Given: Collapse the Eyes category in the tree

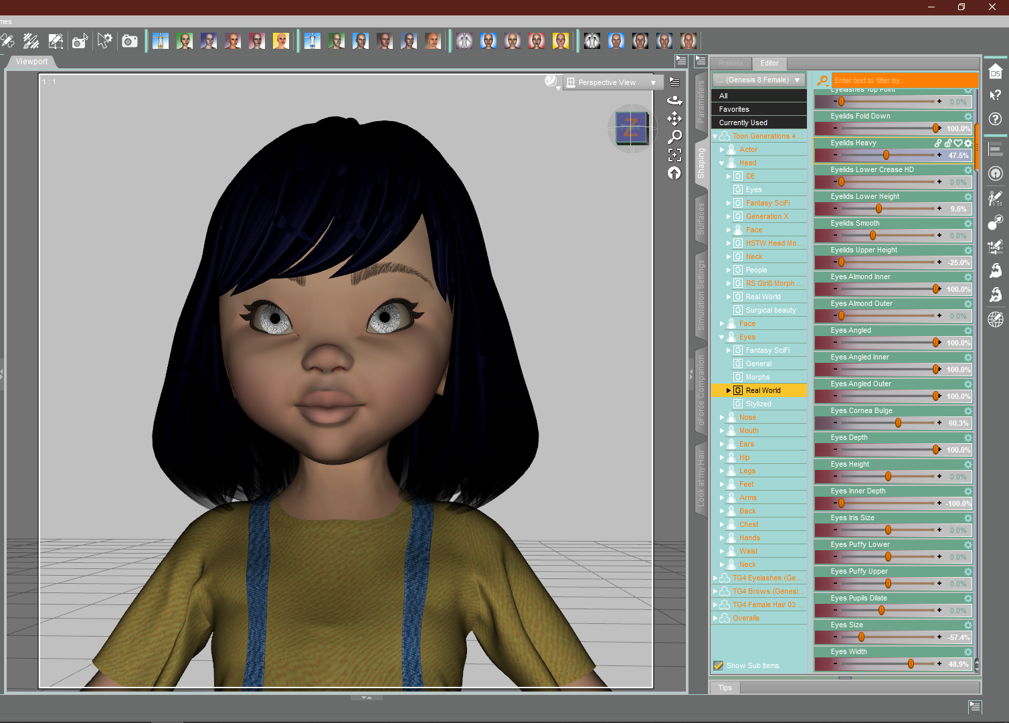Looking at the screenshot, I should [722, 337].
